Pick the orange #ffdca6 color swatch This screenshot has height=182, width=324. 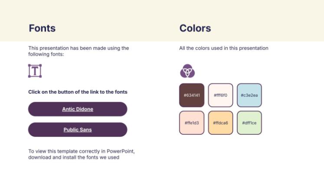[220, 123]
